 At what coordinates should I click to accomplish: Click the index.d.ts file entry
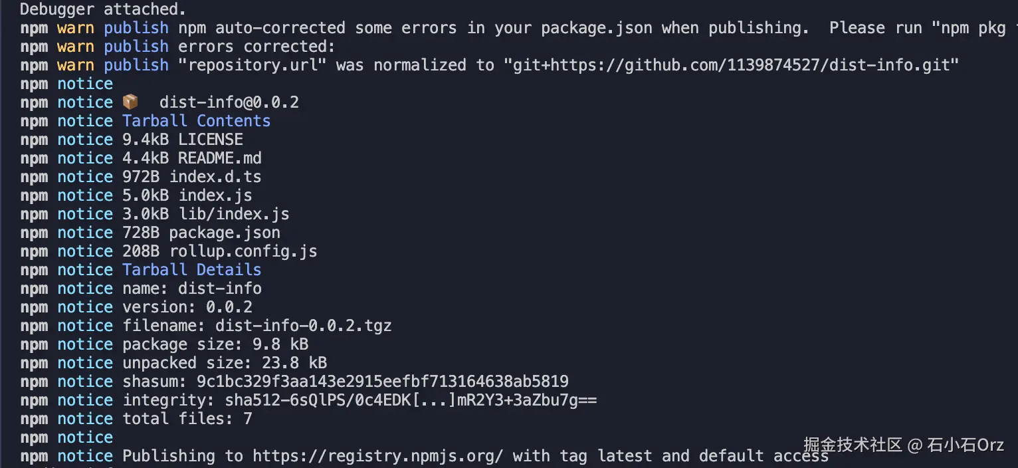click(x=215, y=177)
